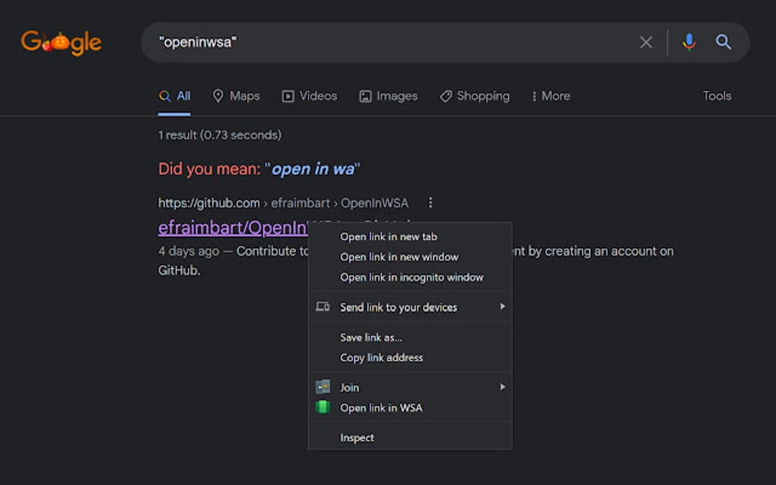
Task: Click the Google voice search microphone icon
Action: click(x=689, y=42)
